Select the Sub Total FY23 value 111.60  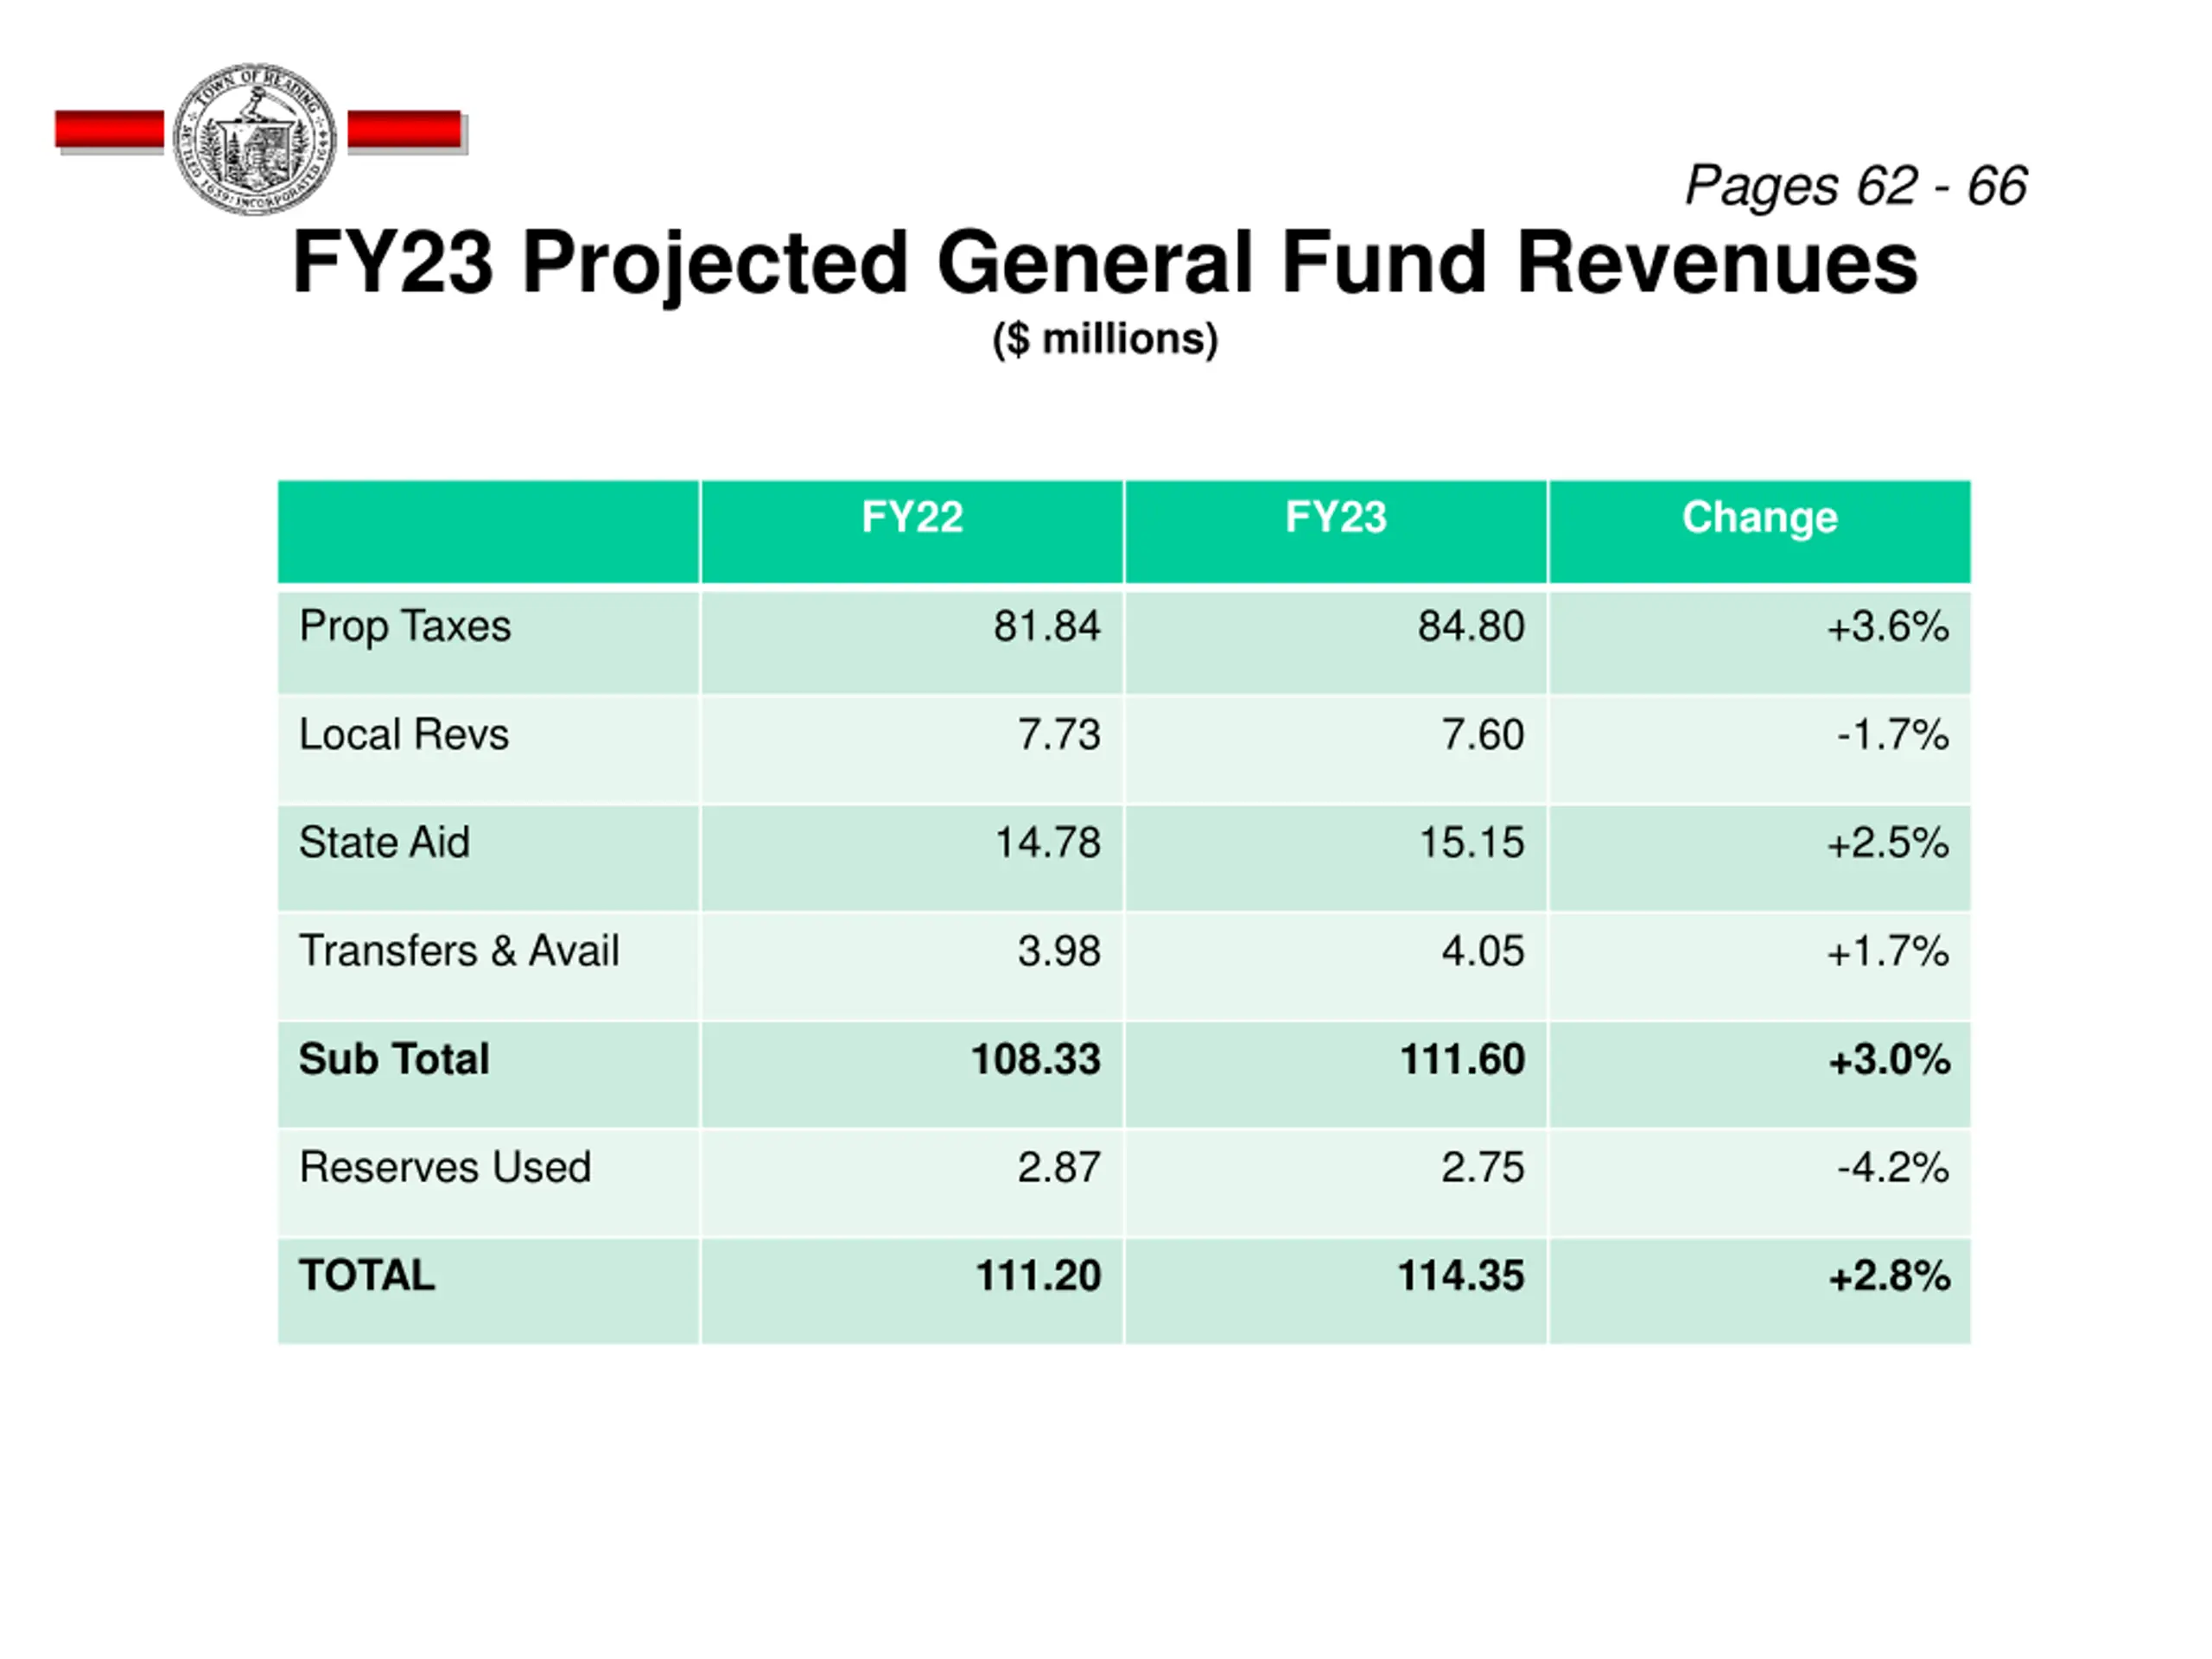click(1462, 1059)
